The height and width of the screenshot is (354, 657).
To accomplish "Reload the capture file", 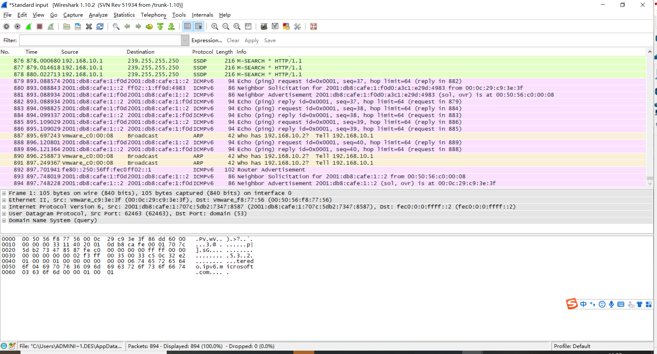I will (x=100, y=26).
